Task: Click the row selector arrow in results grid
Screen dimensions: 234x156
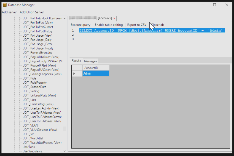Action: click(74, 74)
